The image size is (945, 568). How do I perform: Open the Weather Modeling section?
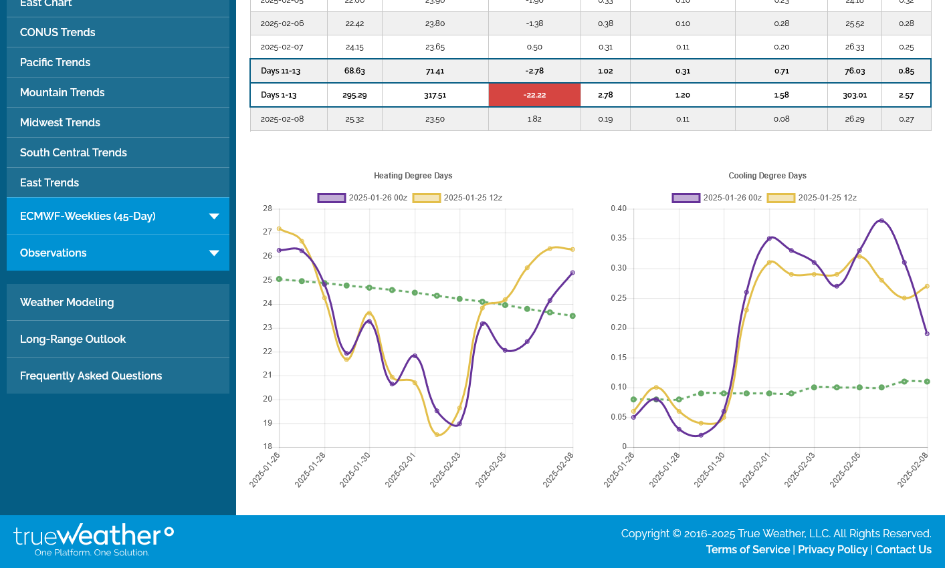tap(67, 302)
